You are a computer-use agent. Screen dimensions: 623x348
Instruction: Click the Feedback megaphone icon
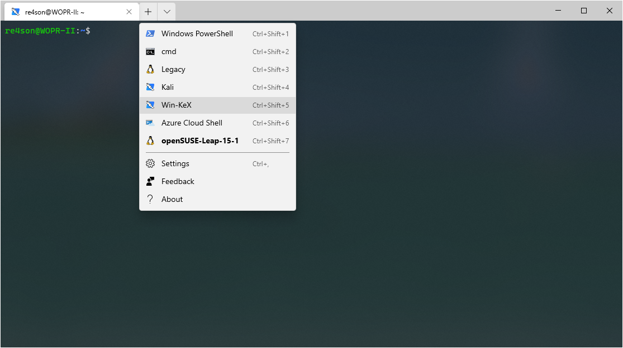click(x=150, y=181)
